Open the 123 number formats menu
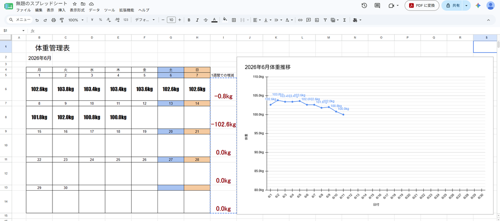 point(126,20)
